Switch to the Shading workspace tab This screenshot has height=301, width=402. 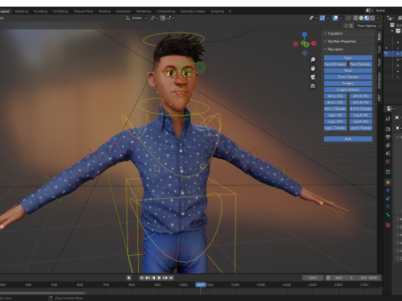pos(105,11)
